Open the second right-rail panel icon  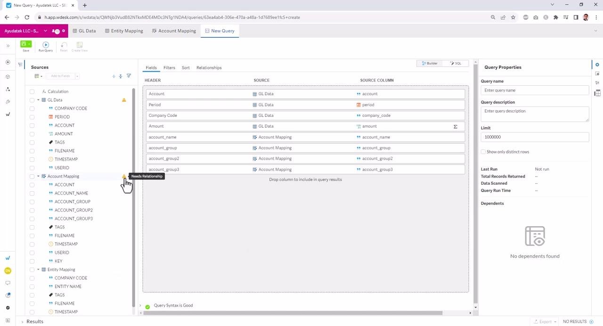(597, 73)
